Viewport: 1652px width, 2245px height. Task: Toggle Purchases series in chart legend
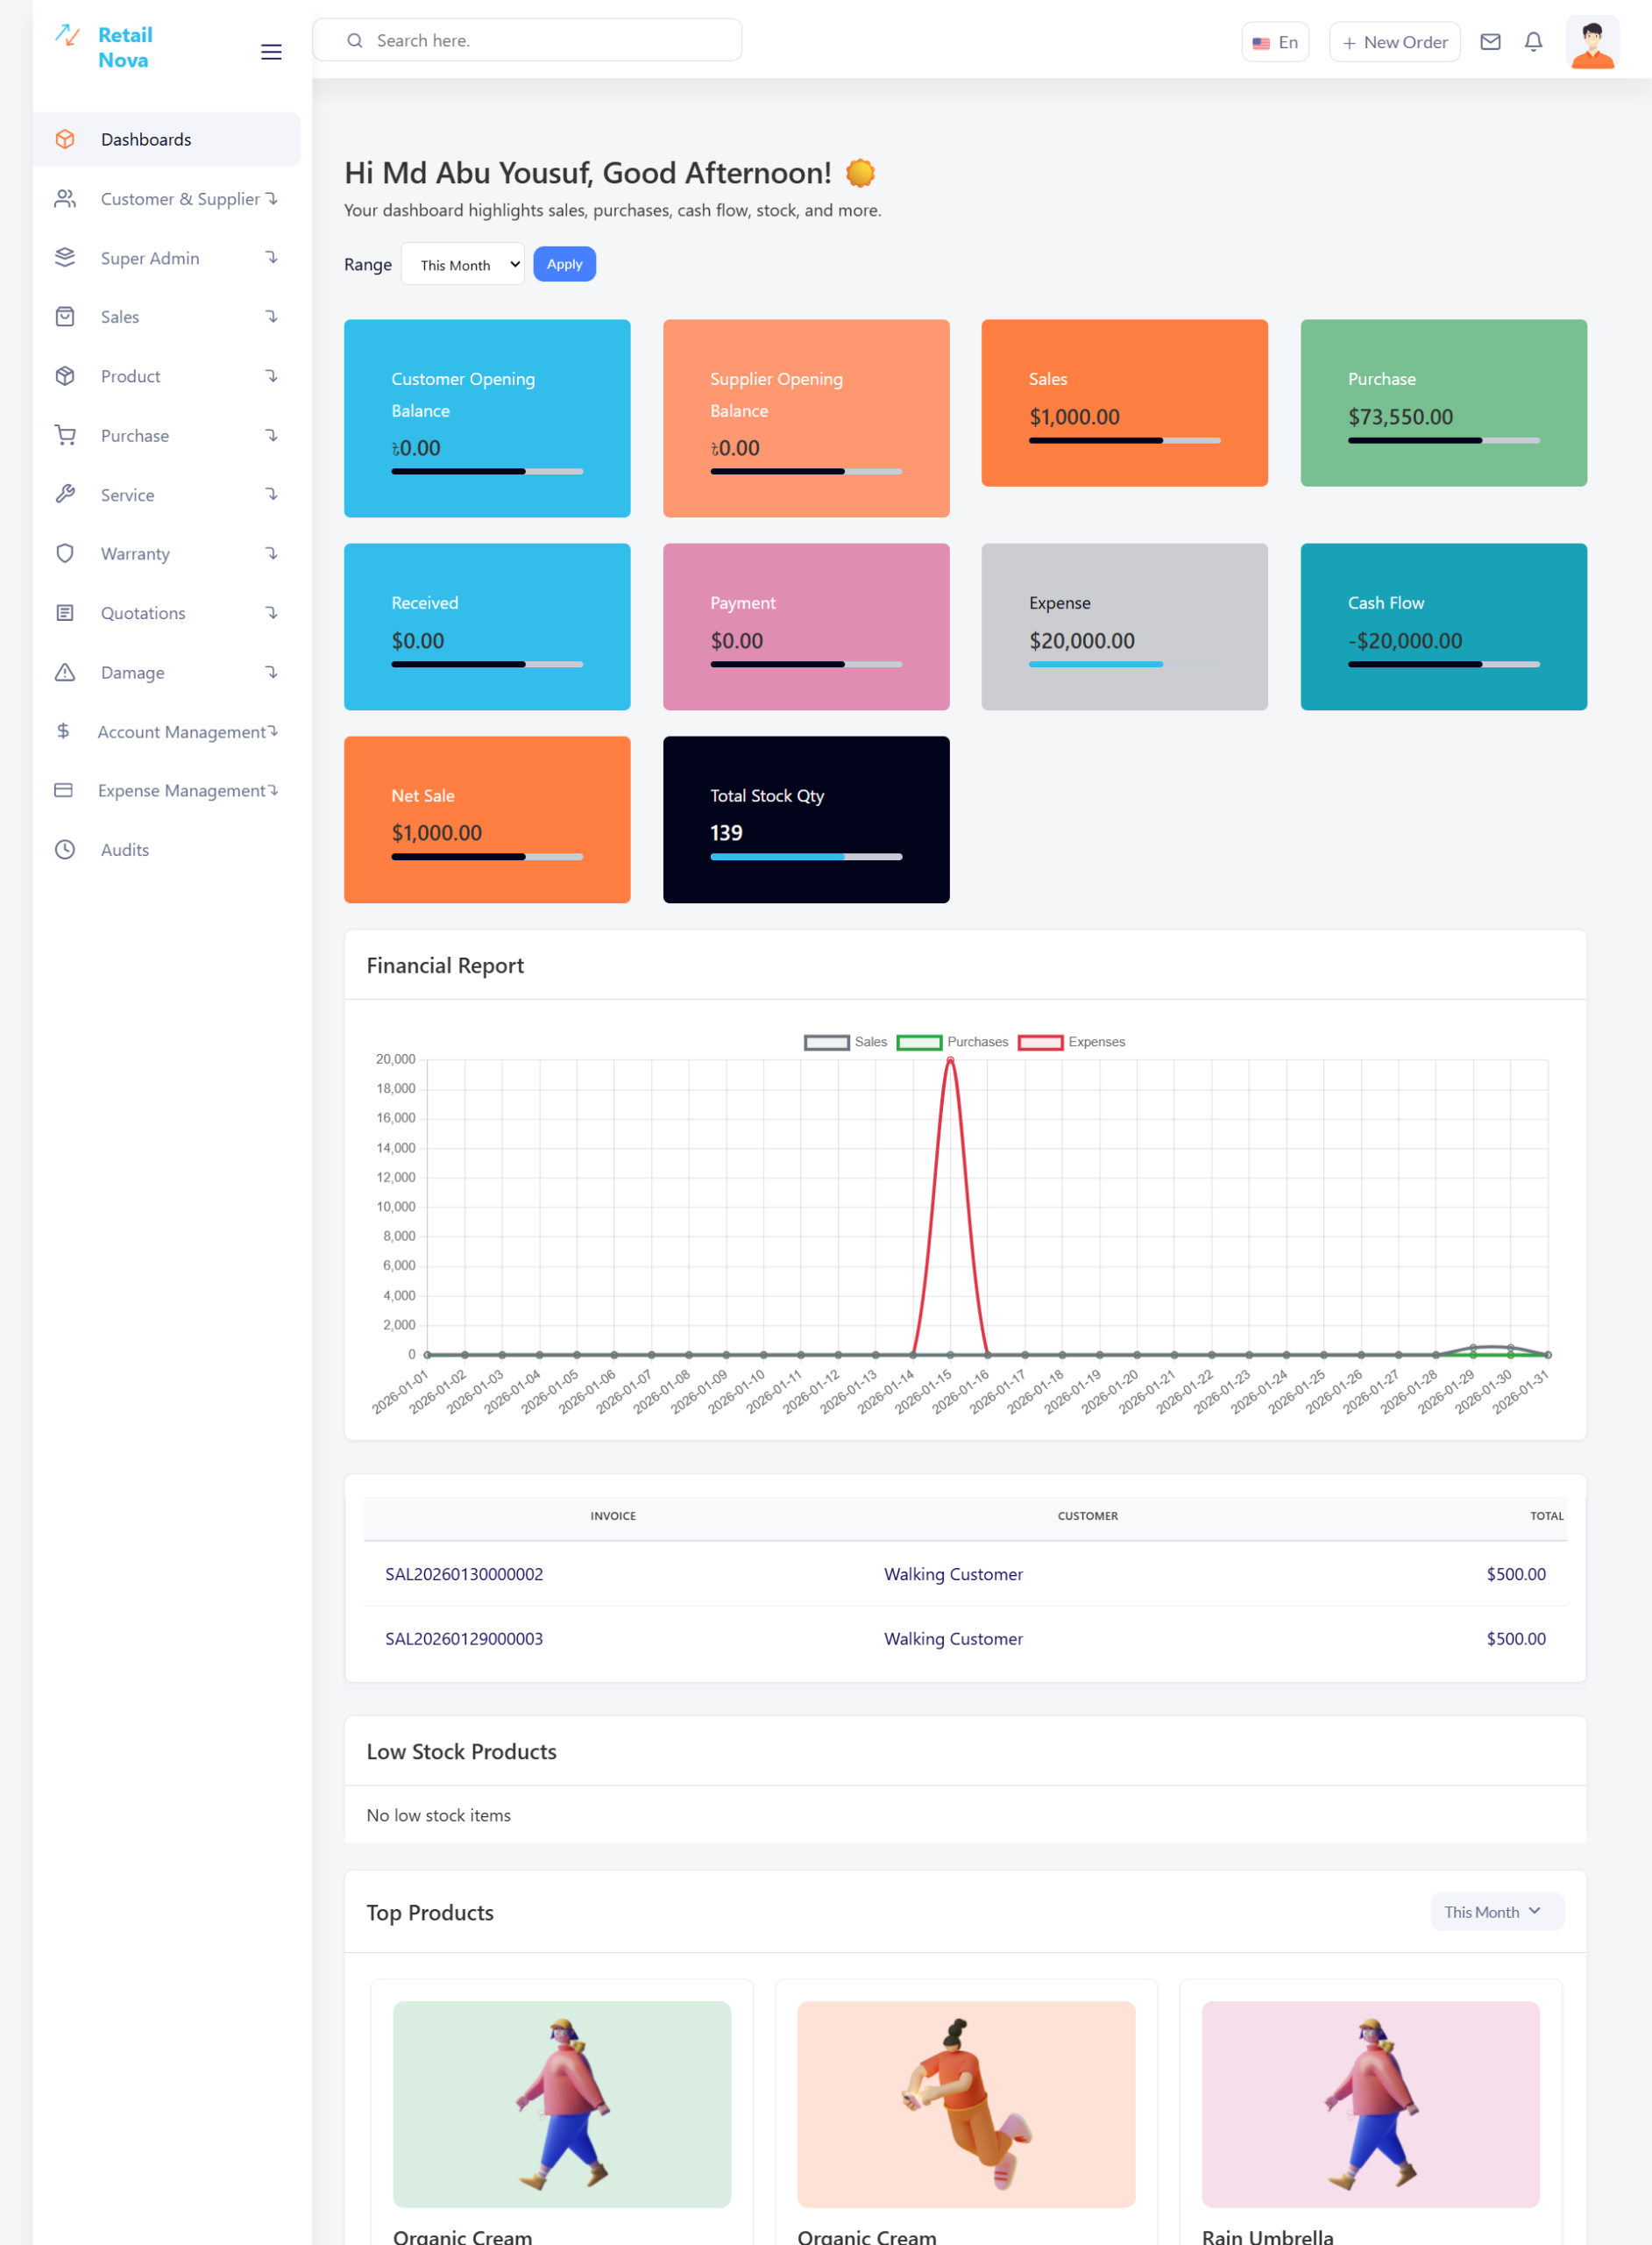pos(952,1042)
